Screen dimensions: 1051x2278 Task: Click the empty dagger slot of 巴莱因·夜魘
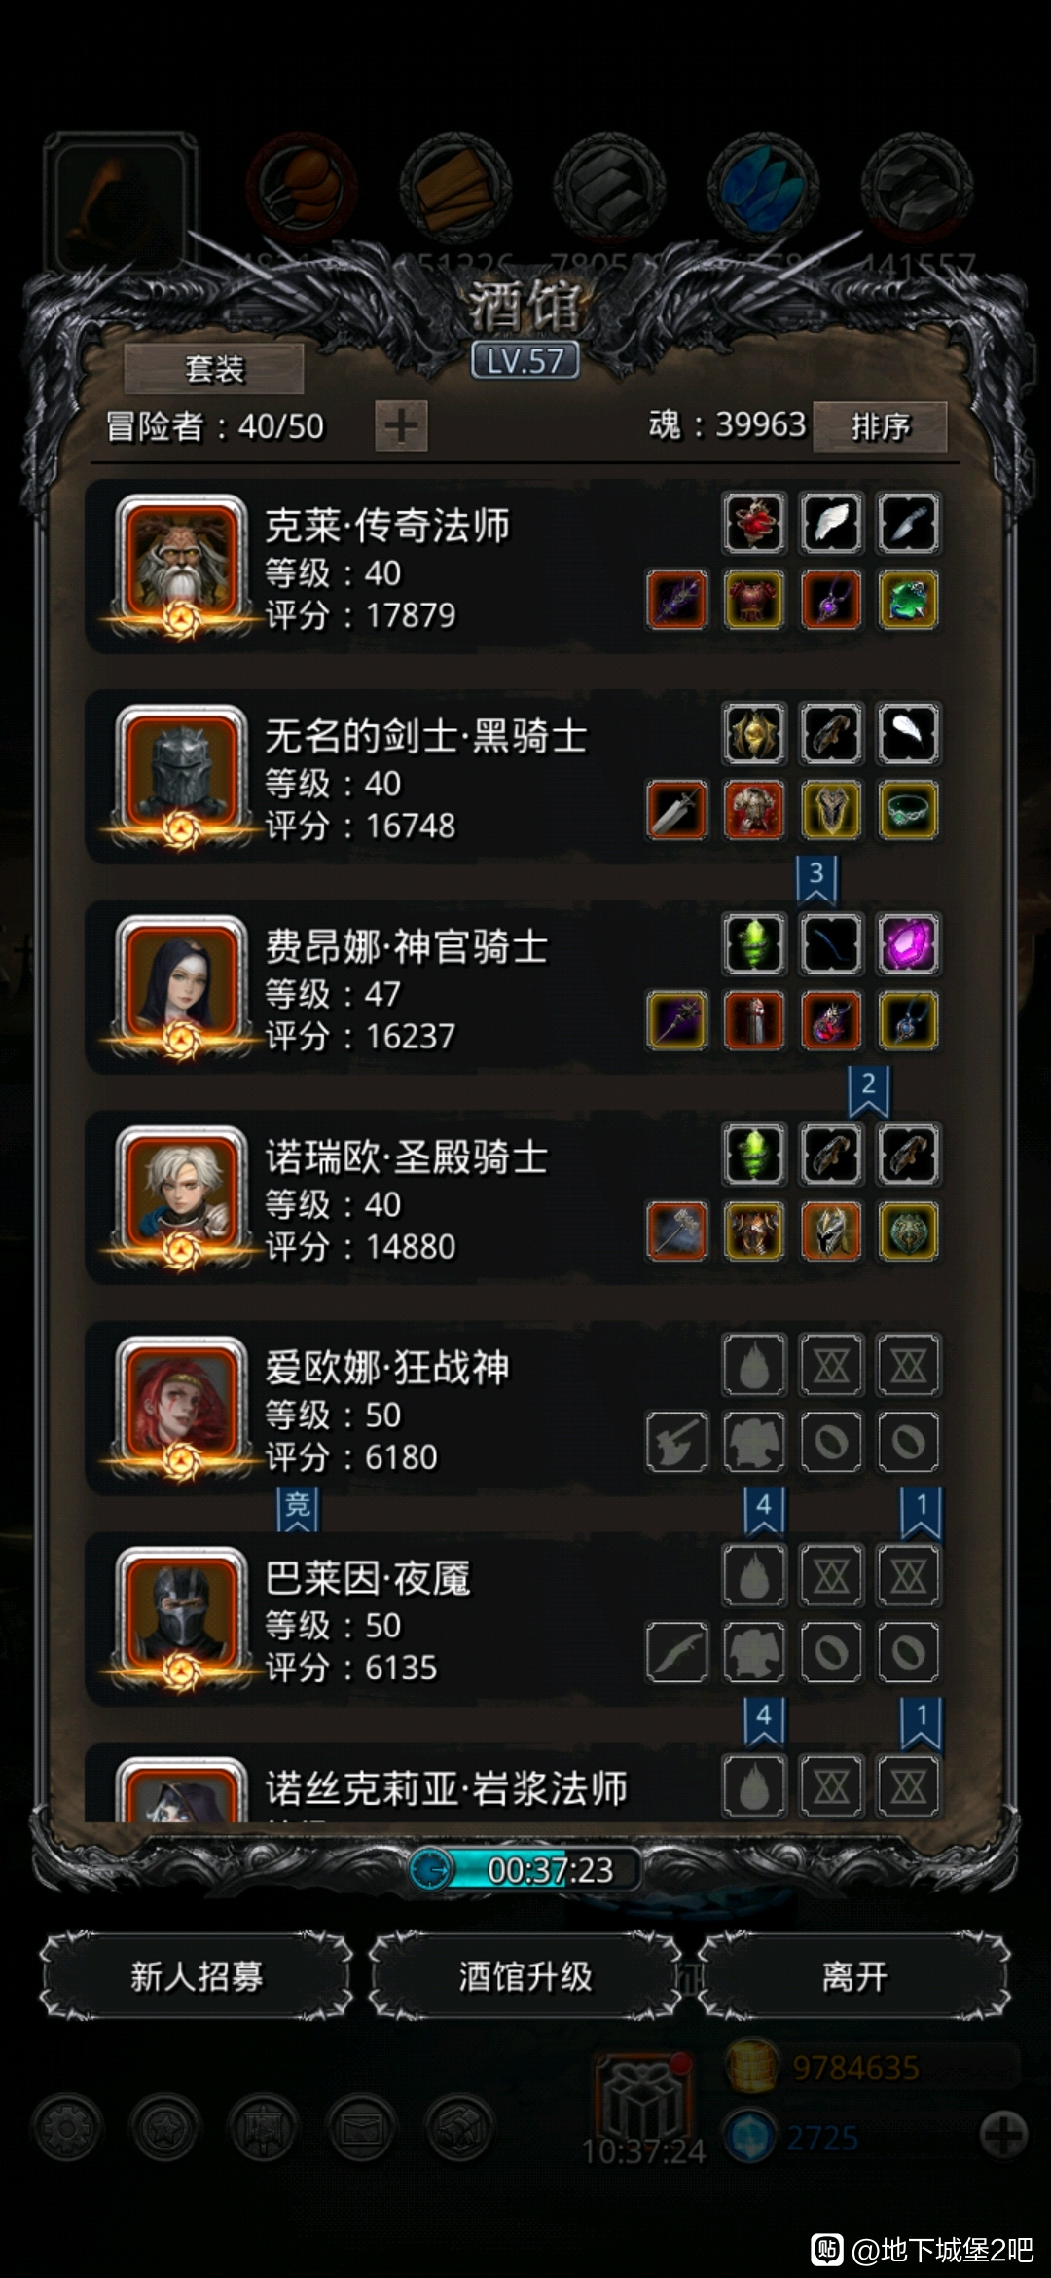click(x=677, y=1651)
